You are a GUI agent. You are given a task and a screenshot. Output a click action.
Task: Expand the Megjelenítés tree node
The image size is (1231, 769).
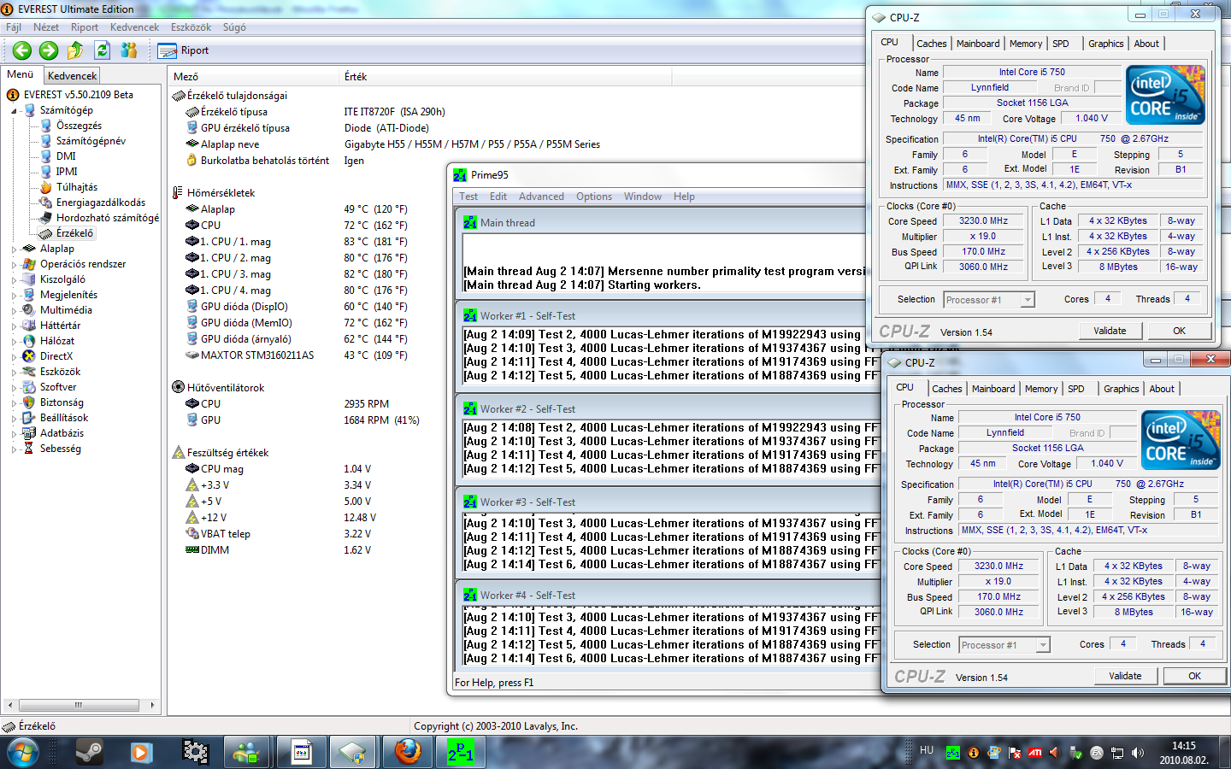click(15, 295)
